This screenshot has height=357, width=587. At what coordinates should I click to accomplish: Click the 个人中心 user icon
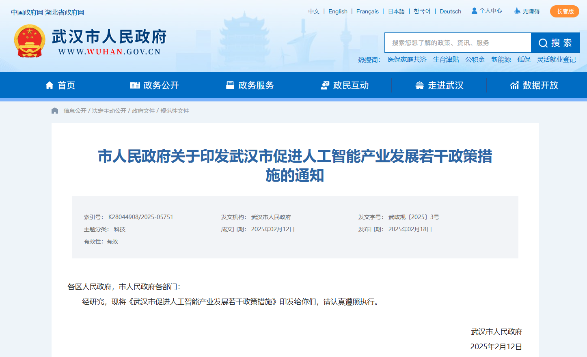474,11
